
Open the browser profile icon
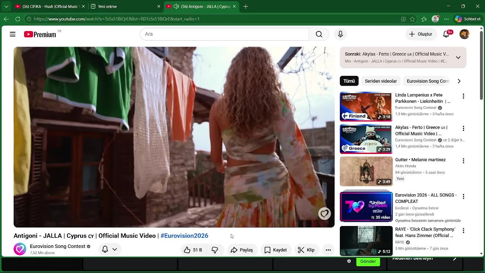point(435,19)
